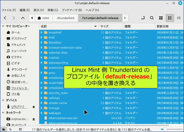The width and height of the screenshot is (184, 132).
Task: Go back with the left arrow button
Action: [5, 18]
